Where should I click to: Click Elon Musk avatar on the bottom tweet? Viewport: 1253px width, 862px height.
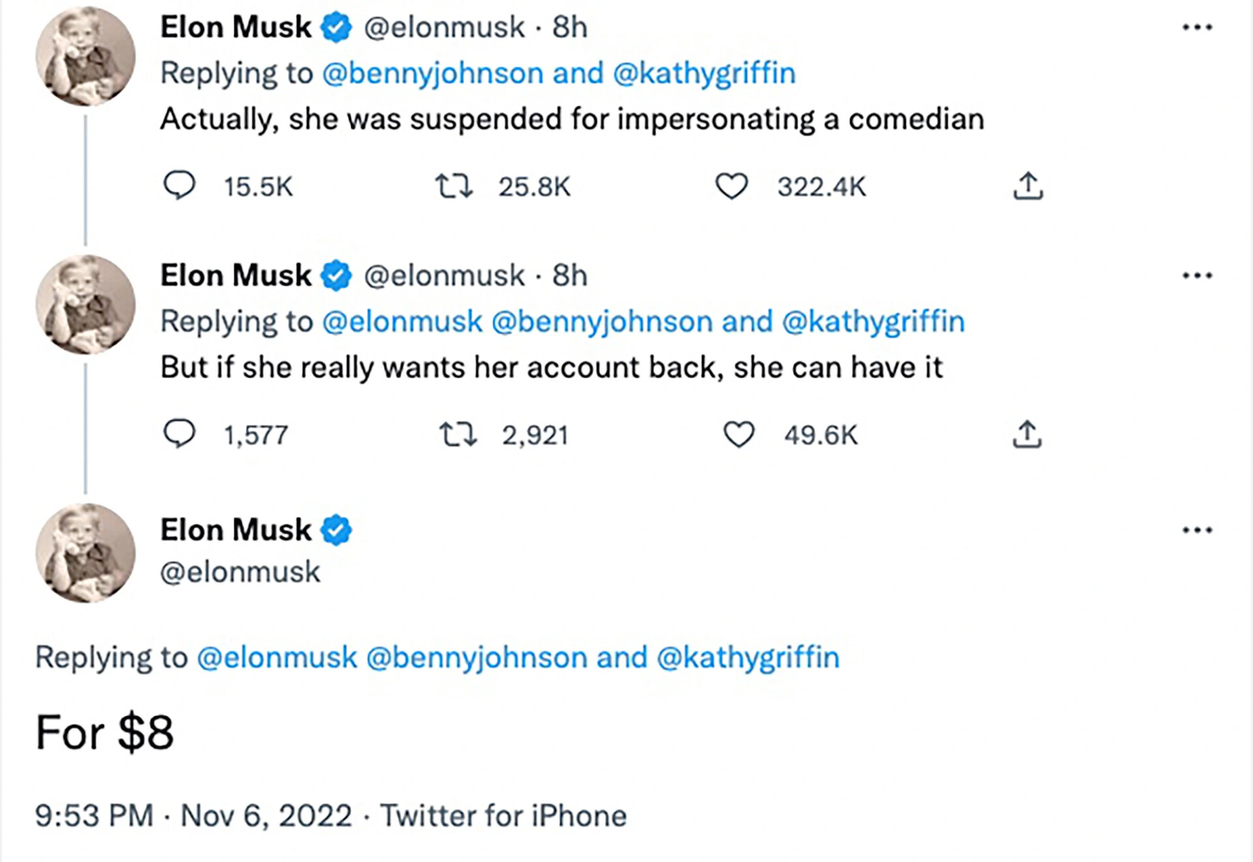[x=85, y=553]
